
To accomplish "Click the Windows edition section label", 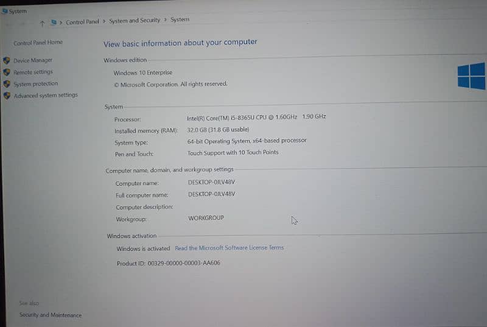I will point(125,60).
